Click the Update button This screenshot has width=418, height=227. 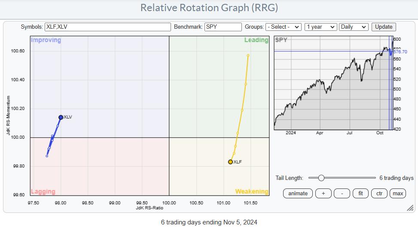384,27
